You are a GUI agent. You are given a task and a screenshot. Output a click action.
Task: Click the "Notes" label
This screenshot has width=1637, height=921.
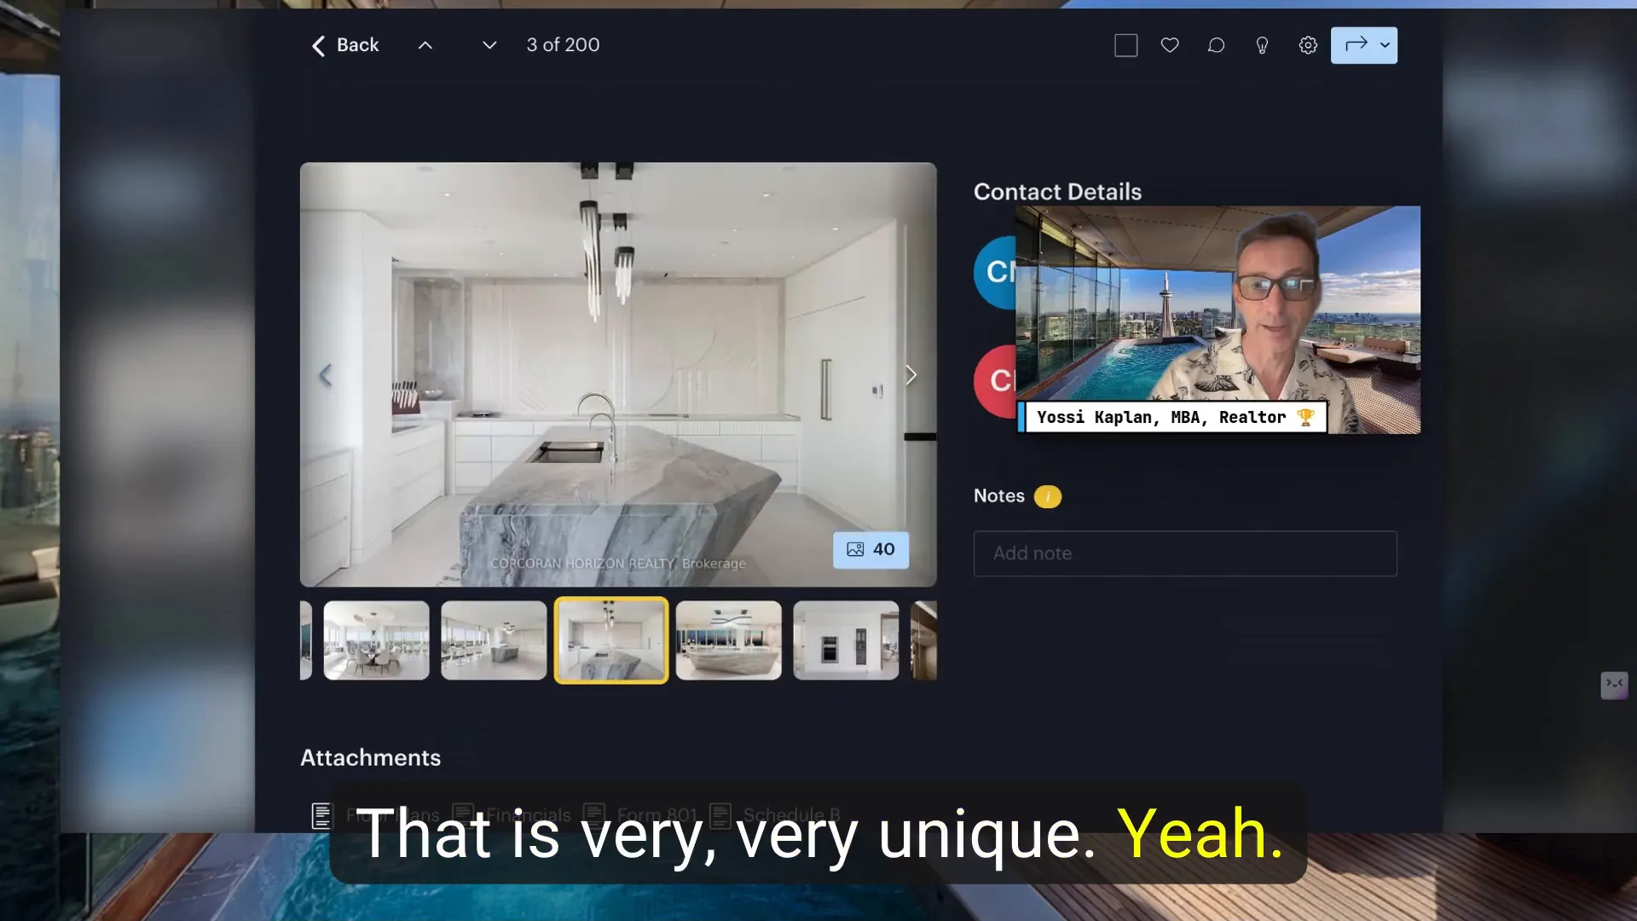coord(999,496)
